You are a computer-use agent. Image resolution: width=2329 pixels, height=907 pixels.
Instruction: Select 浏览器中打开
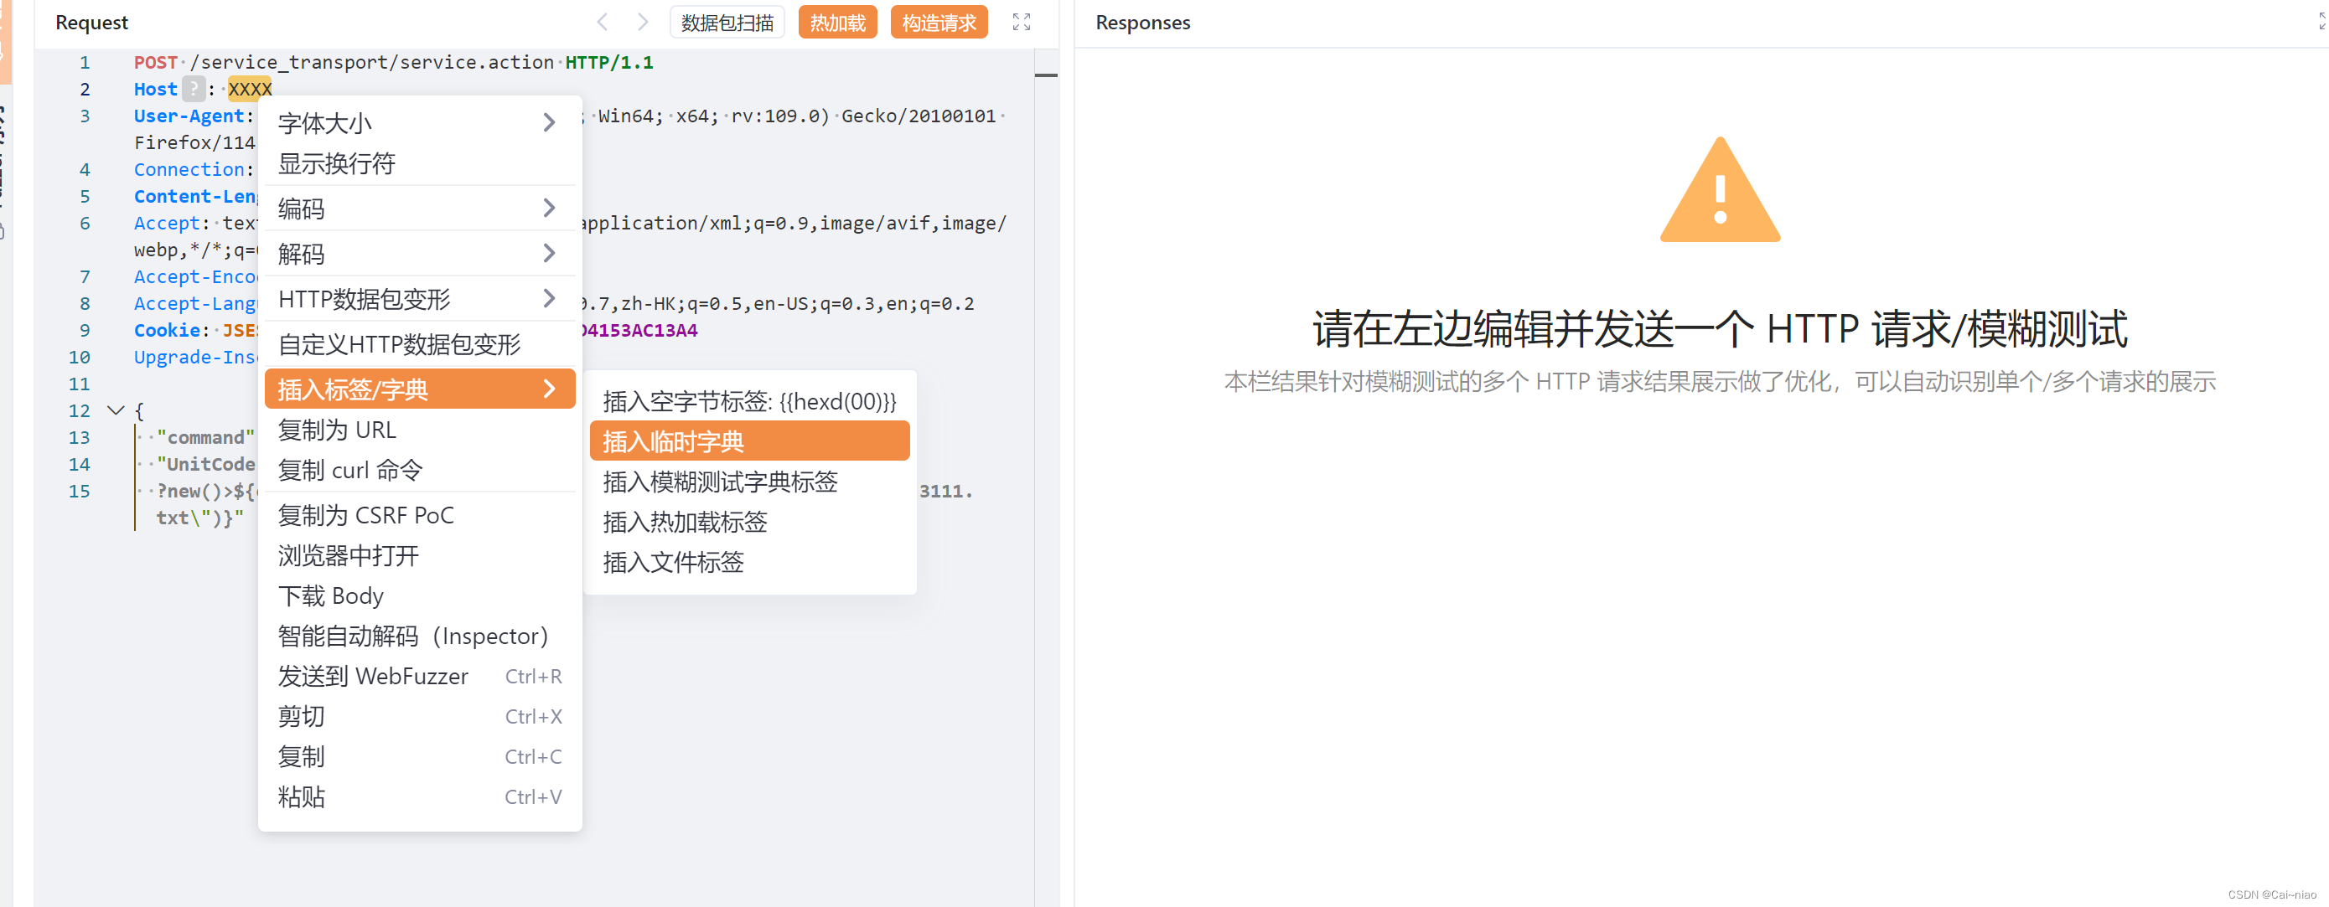tap(420, 555)
